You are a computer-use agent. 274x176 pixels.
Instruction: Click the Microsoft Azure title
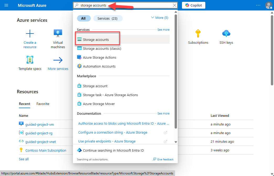click(x=32, y=5)
